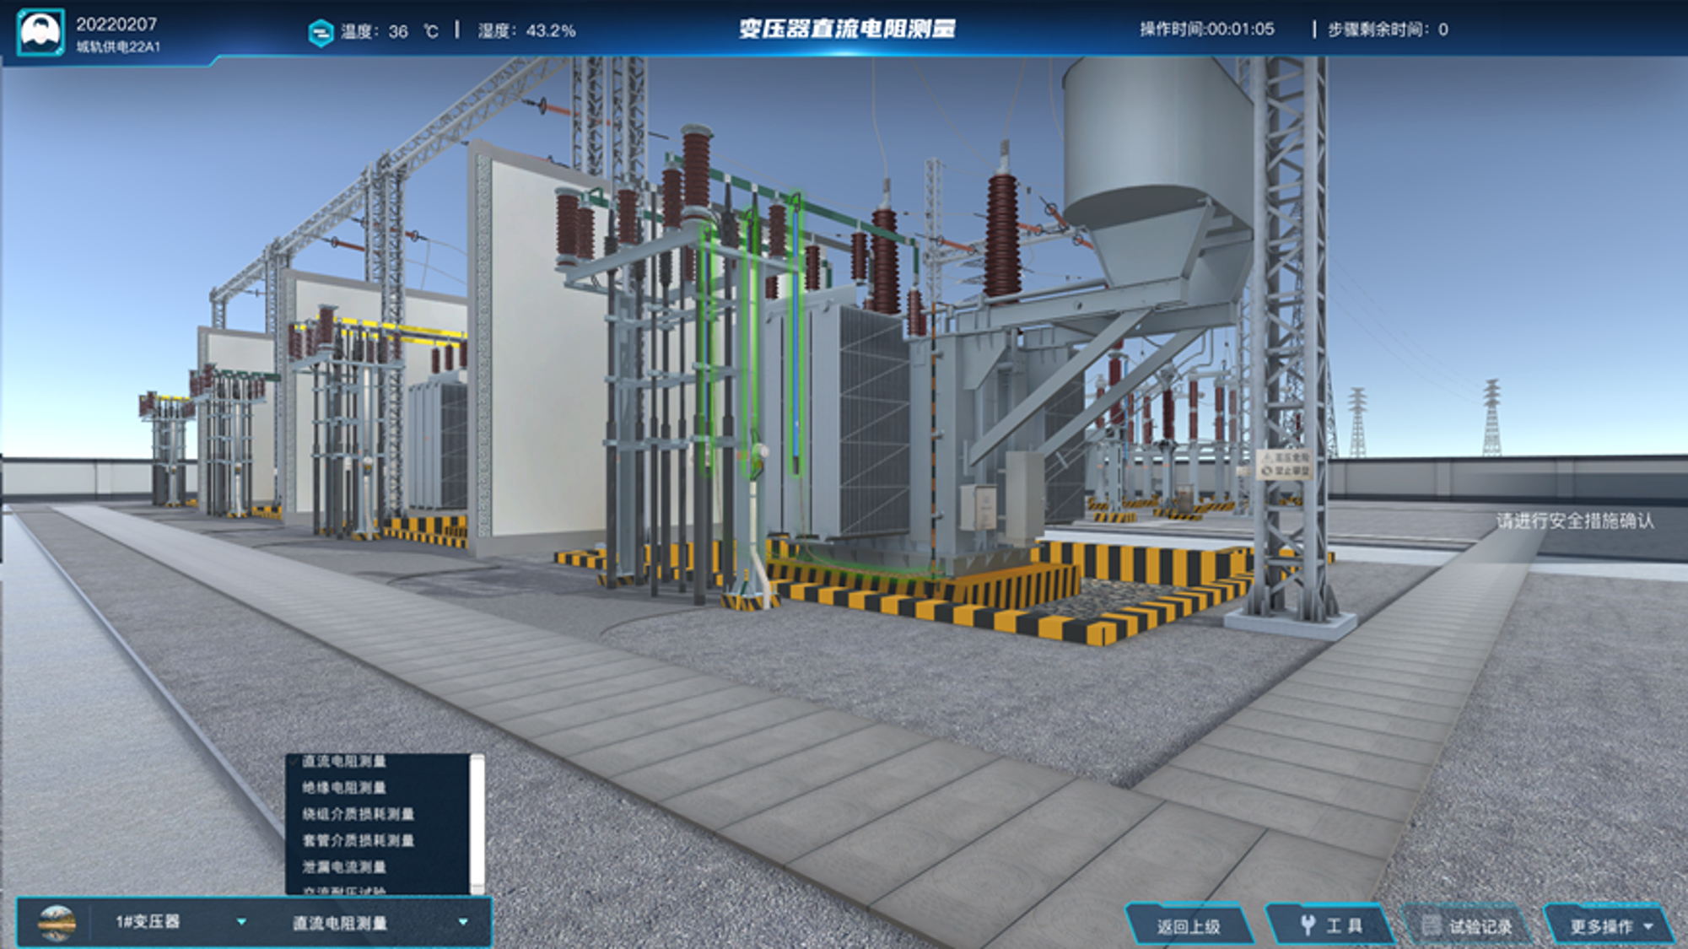The image size is (1688, 949).
Task: Click the warning sign on the transformer tower
Action: click(1285, 465)
